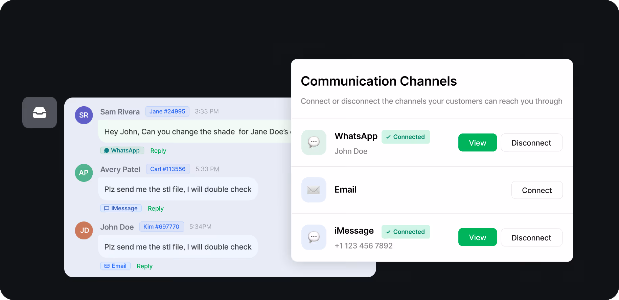Viewport: 619px width, 300px height.
Task: Open John Doe's stl file message
Action: pyautogui.click(x=178, y=247)
